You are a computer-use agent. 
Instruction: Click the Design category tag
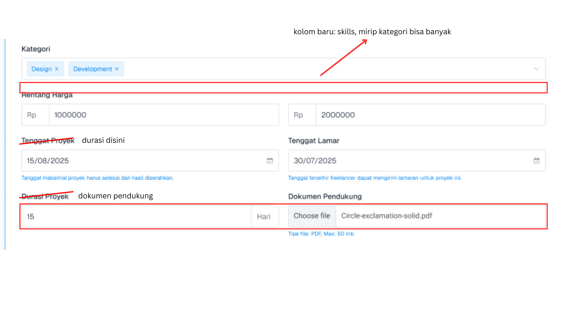(41, 69)
